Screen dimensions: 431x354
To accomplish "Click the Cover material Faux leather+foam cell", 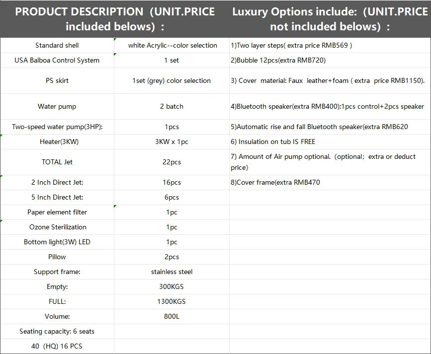I will click(x=330, y=81).
